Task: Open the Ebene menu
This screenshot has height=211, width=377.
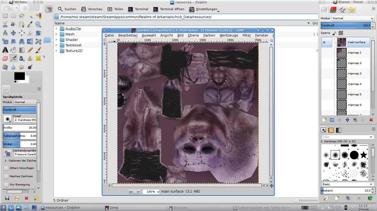Action: click(193, 35)
